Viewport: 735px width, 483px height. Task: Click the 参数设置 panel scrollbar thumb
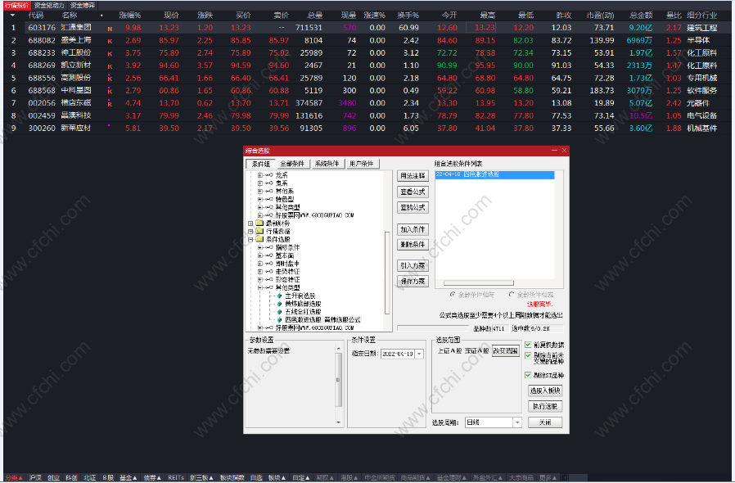coord(338,380)
